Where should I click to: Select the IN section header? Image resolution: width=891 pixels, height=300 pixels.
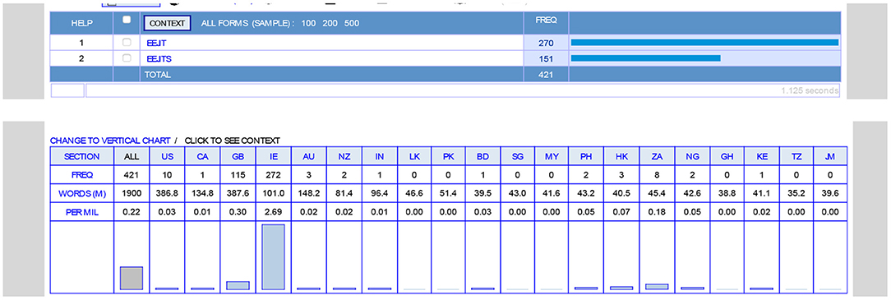click(x=379, y=156)
